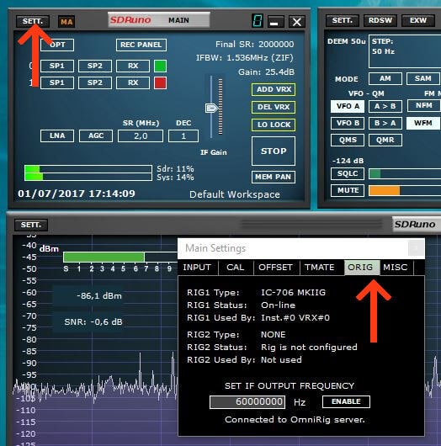Open RX control for VRX row 0
Viewport: 441px width, 446px height.
coord(133,66)
